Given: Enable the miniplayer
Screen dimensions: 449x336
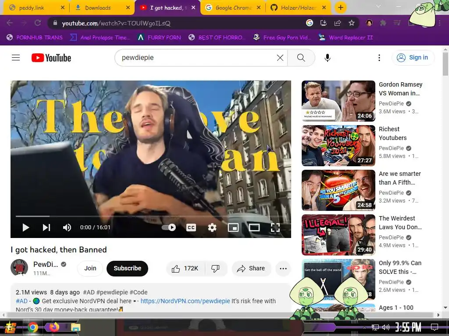Looking at the screenshot, I should [x=233, y=227].
